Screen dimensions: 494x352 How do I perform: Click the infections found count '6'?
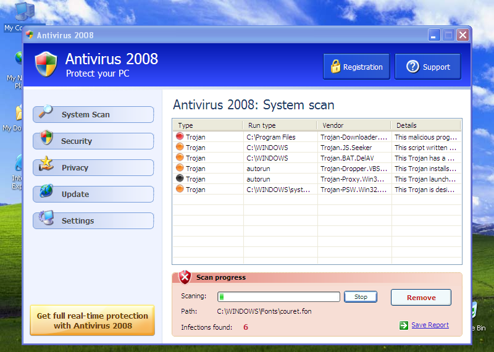click(246, 327)
